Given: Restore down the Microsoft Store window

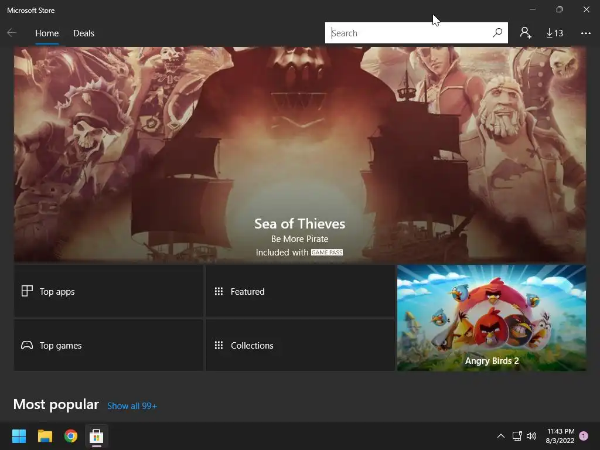Looking at the screenshot, I should [x=560, y=9].
